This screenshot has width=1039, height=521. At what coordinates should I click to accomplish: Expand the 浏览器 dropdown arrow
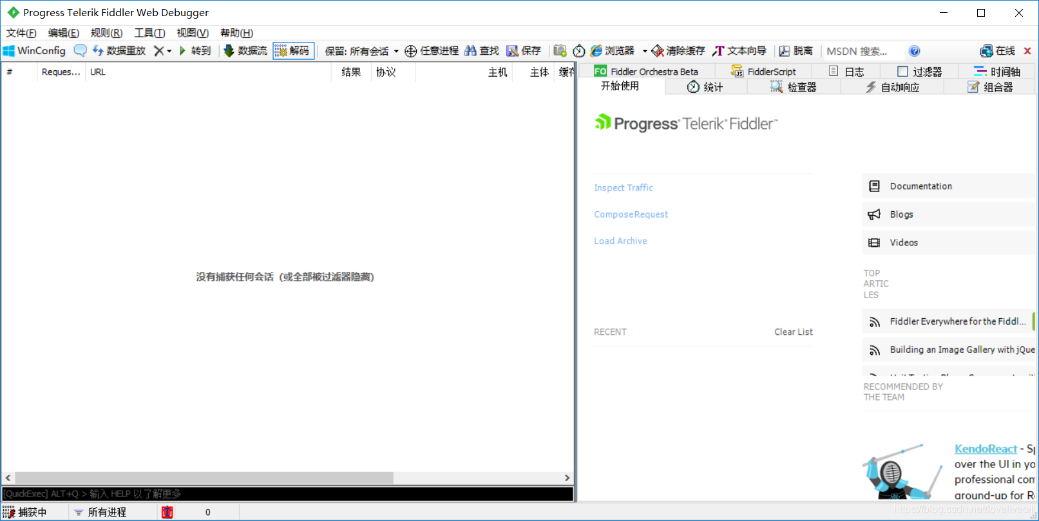(x=645, y=51)
